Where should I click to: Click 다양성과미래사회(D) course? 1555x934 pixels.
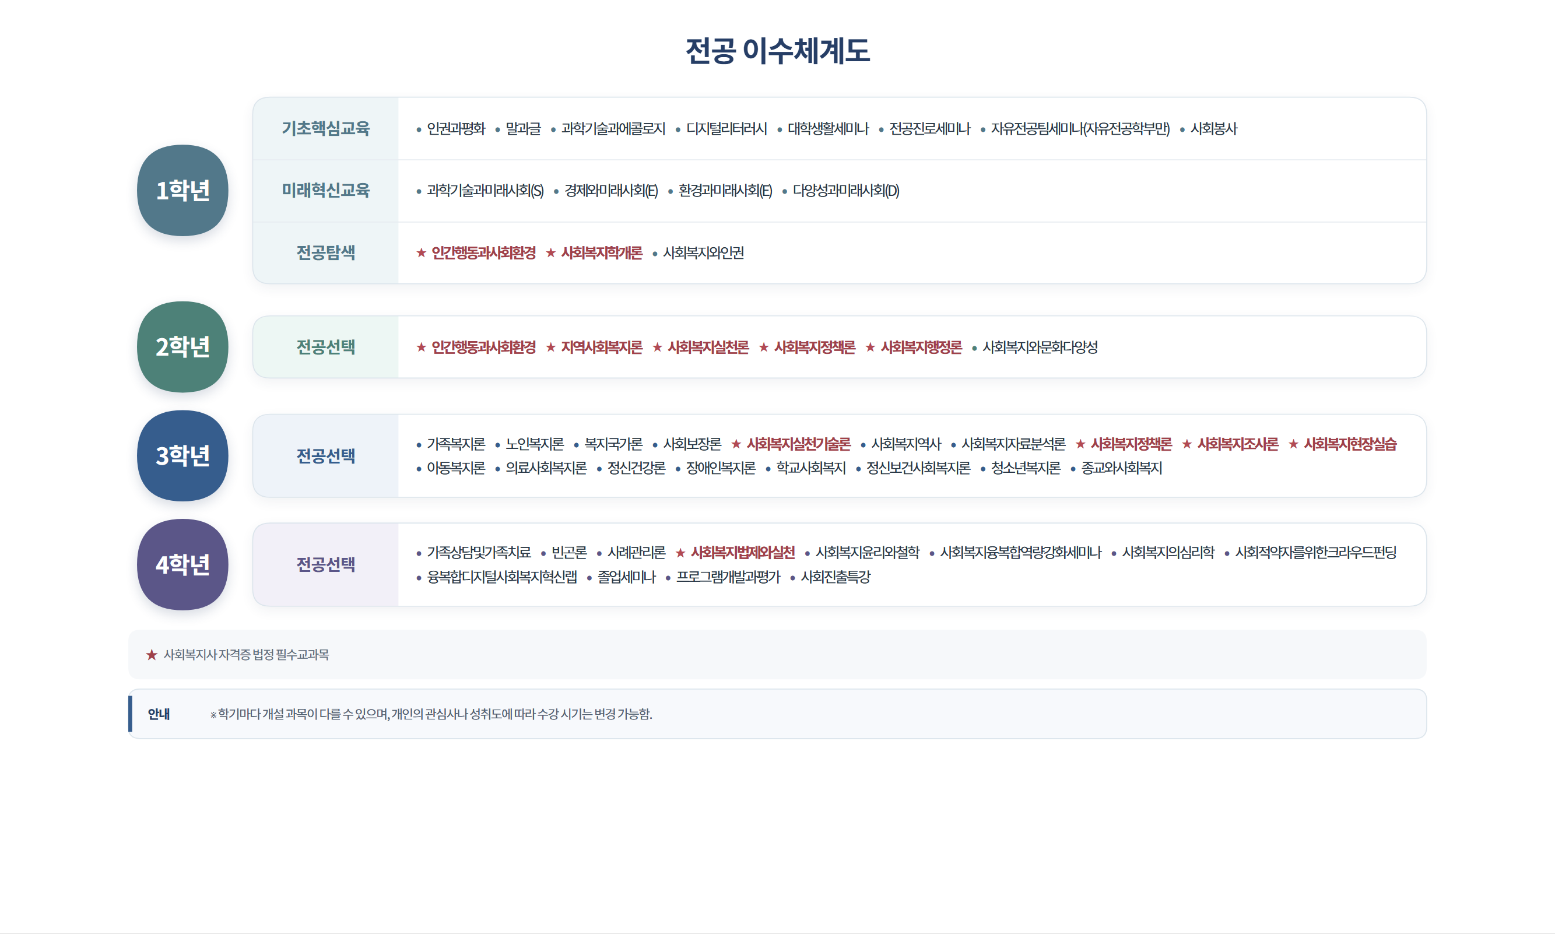point(847,190)
